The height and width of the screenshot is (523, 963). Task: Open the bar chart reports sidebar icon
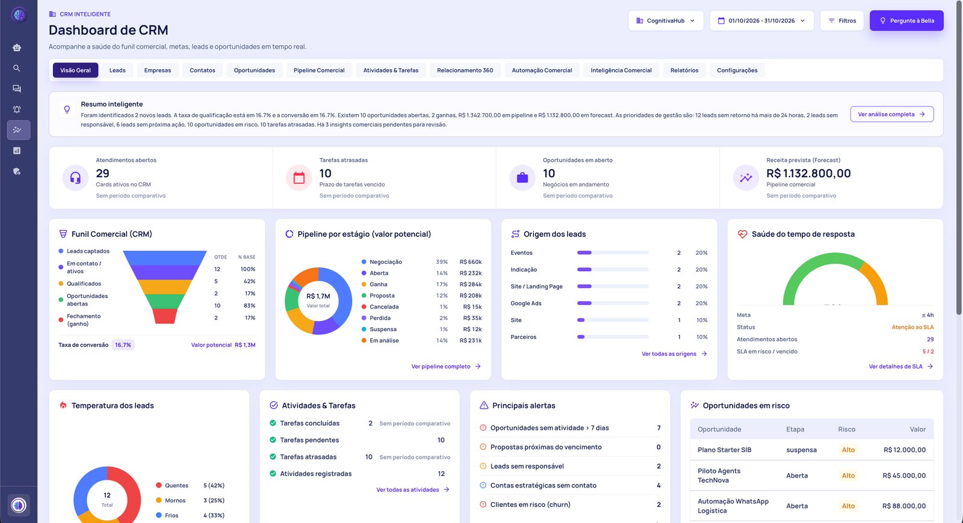pyautogui.click(x=17, y=151)
